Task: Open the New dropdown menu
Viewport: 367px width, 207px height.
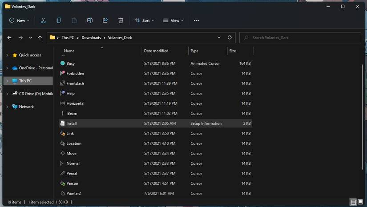Action: coord(19,20)
